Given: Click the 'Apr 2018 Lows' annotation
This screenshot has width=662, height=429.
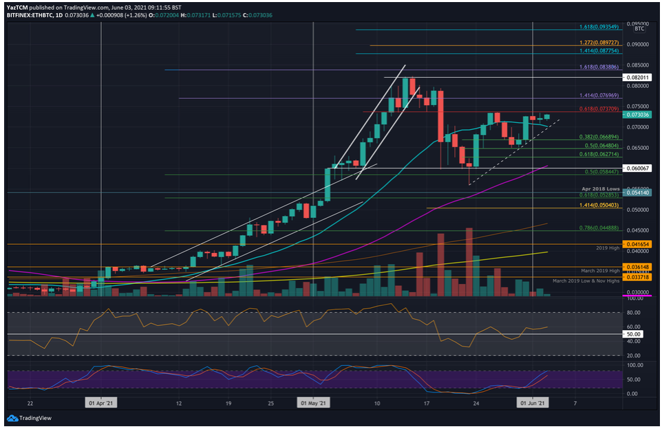Looking at the screenshot, I should tap(600, 189).
